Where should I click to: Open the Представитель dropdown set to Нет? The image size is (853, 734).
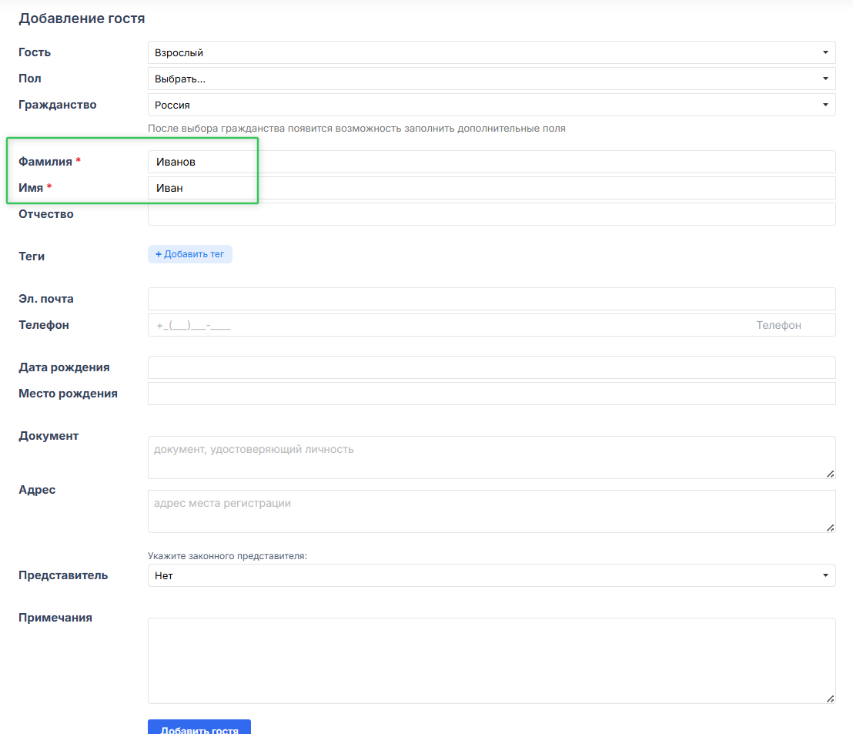pos(491,575)
